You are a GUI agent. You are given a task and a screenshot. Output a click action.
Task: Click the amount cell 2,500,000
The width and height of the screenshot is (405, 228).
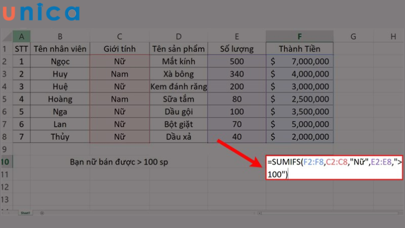[300, 99]
